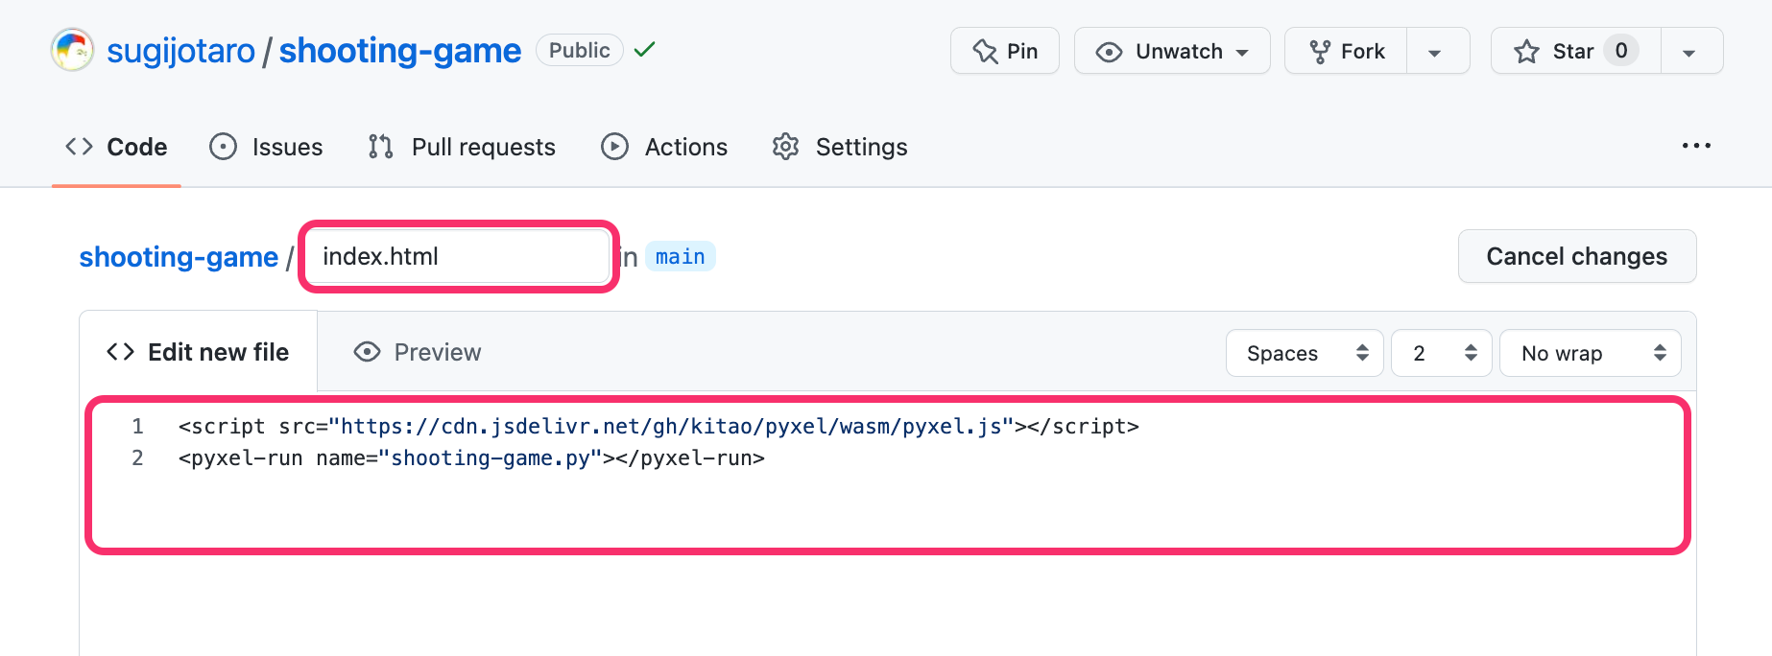
Task: Switch to the Preview tab
Action: pyautogui.click(x=418, y=352)
